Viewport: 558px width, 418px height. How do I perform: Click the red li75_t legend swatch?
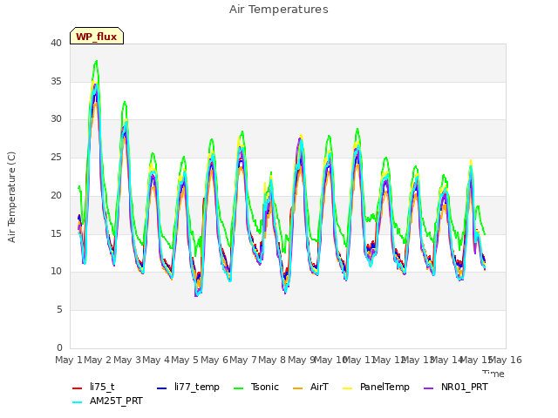pos(78,388)
